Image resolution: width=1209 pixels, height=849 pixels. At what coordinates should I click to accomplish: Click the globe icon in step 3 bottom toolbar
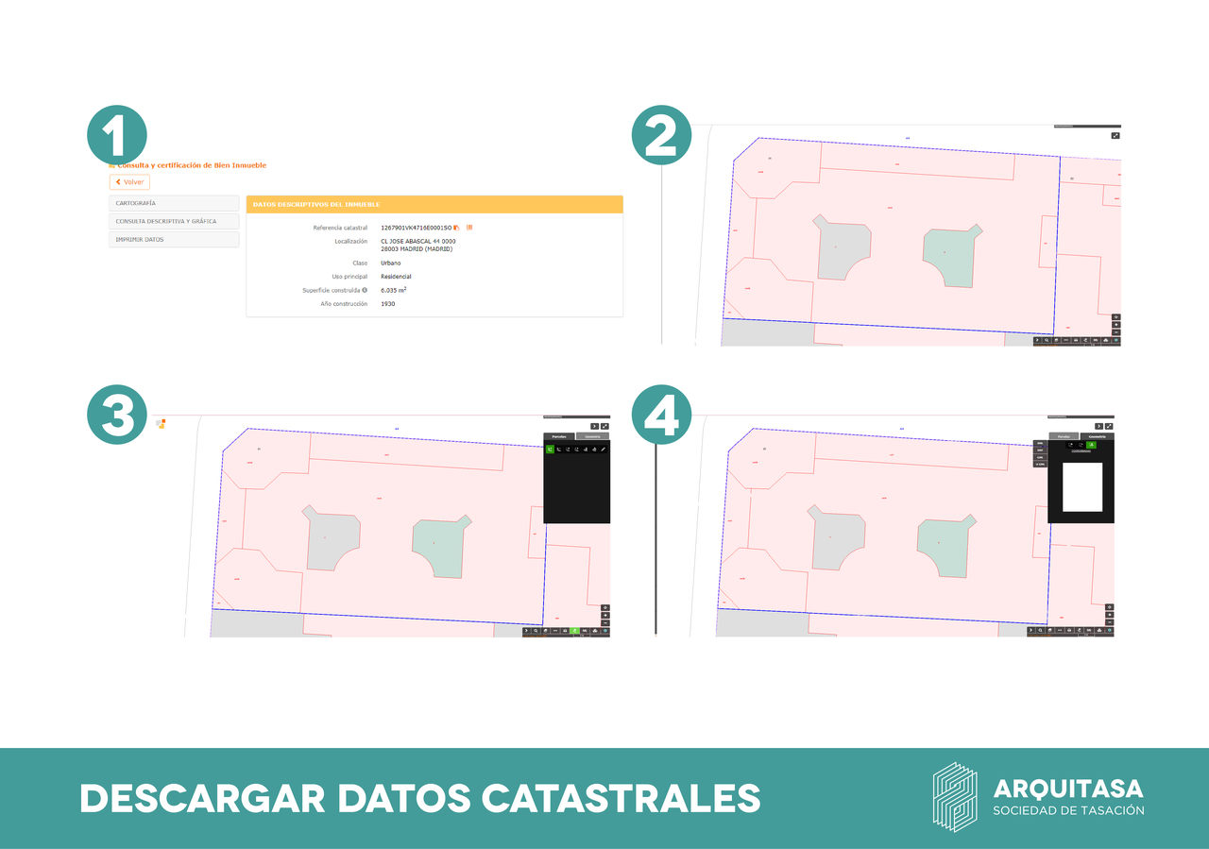pos(605,631)
